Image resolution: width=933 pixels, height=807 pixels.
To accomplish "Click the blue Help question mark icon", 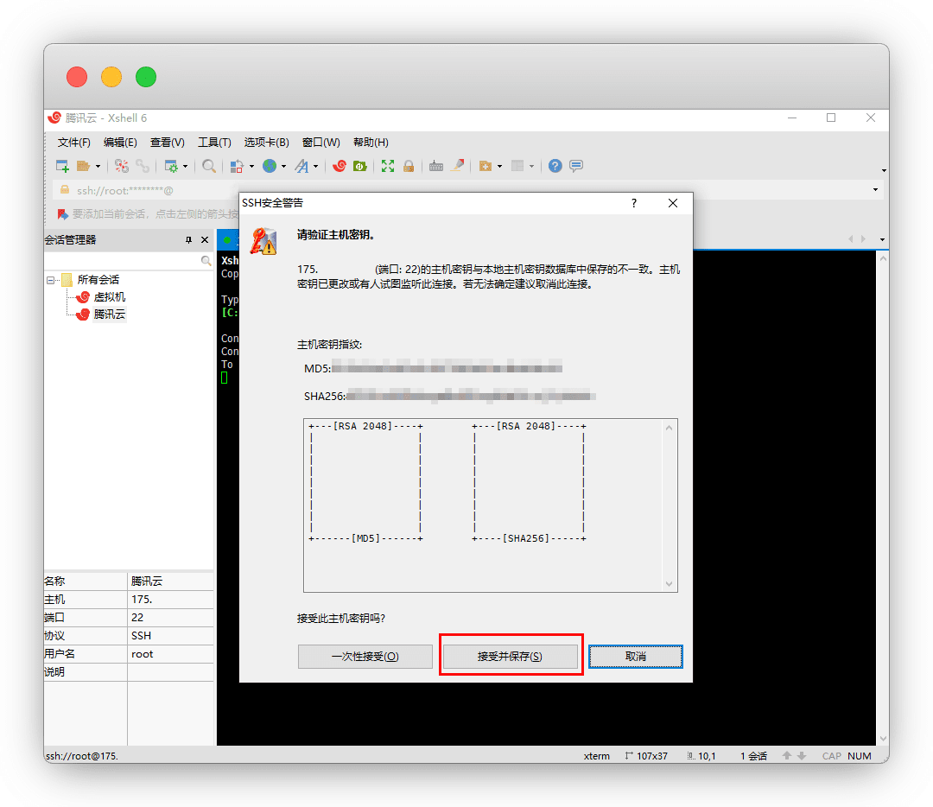I will tap(555, 166).
